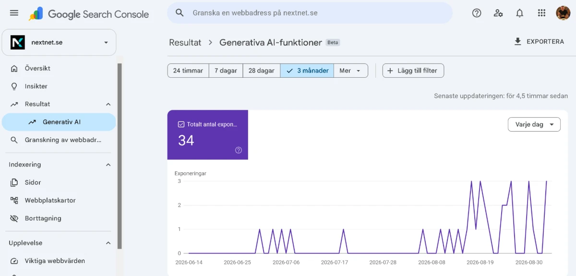
Task: Click the exposures value 34
Action: click(x=186, y=140)
